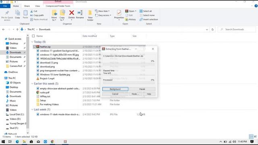Collapse the Earlier this week group

coord(32,84)
